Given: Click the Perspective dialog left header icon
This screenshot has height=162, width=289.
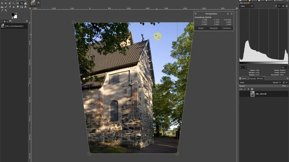Looking at the screenshot, I should (x=196, y=14).
